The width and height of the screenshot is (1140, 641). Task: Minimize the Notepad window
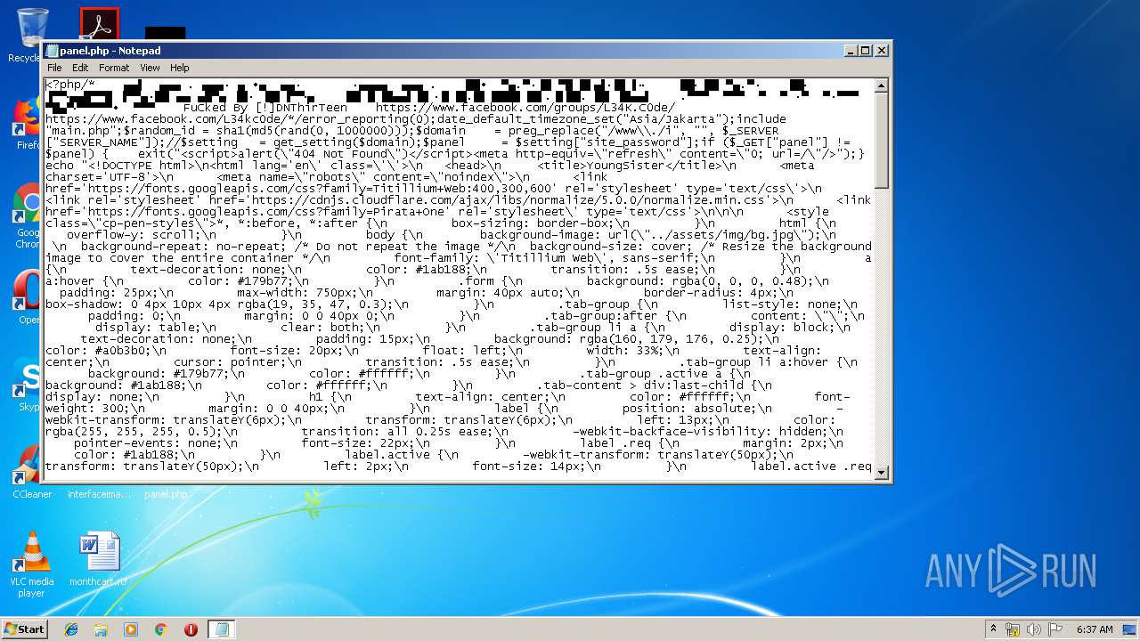[850, 51]
